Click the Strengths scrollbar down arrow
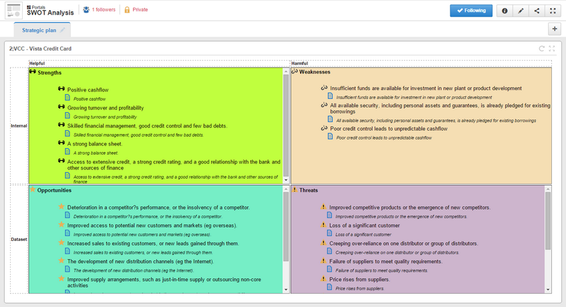Viewport: 566px width, 307px height. click(x=286, y=180)
